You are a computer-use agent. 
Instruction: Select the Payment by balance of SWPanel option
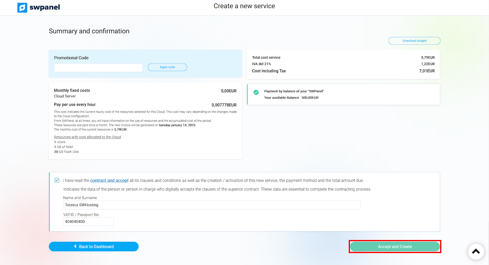(x=294, y=91)
